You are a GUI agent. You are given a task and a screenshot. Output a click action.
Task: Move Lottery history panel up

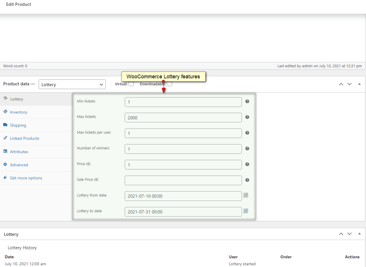click(x=341, y=234)
